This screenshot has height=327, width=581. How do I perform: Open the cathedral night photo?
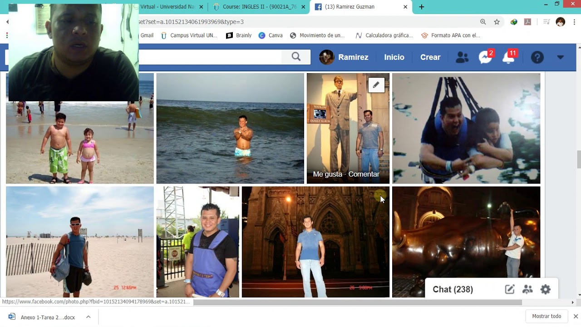click(x=315, y=242)
